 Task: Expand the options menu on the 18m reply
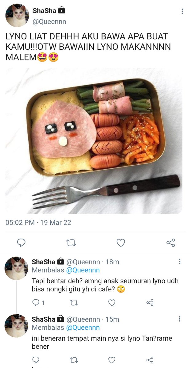click(180, 262)
